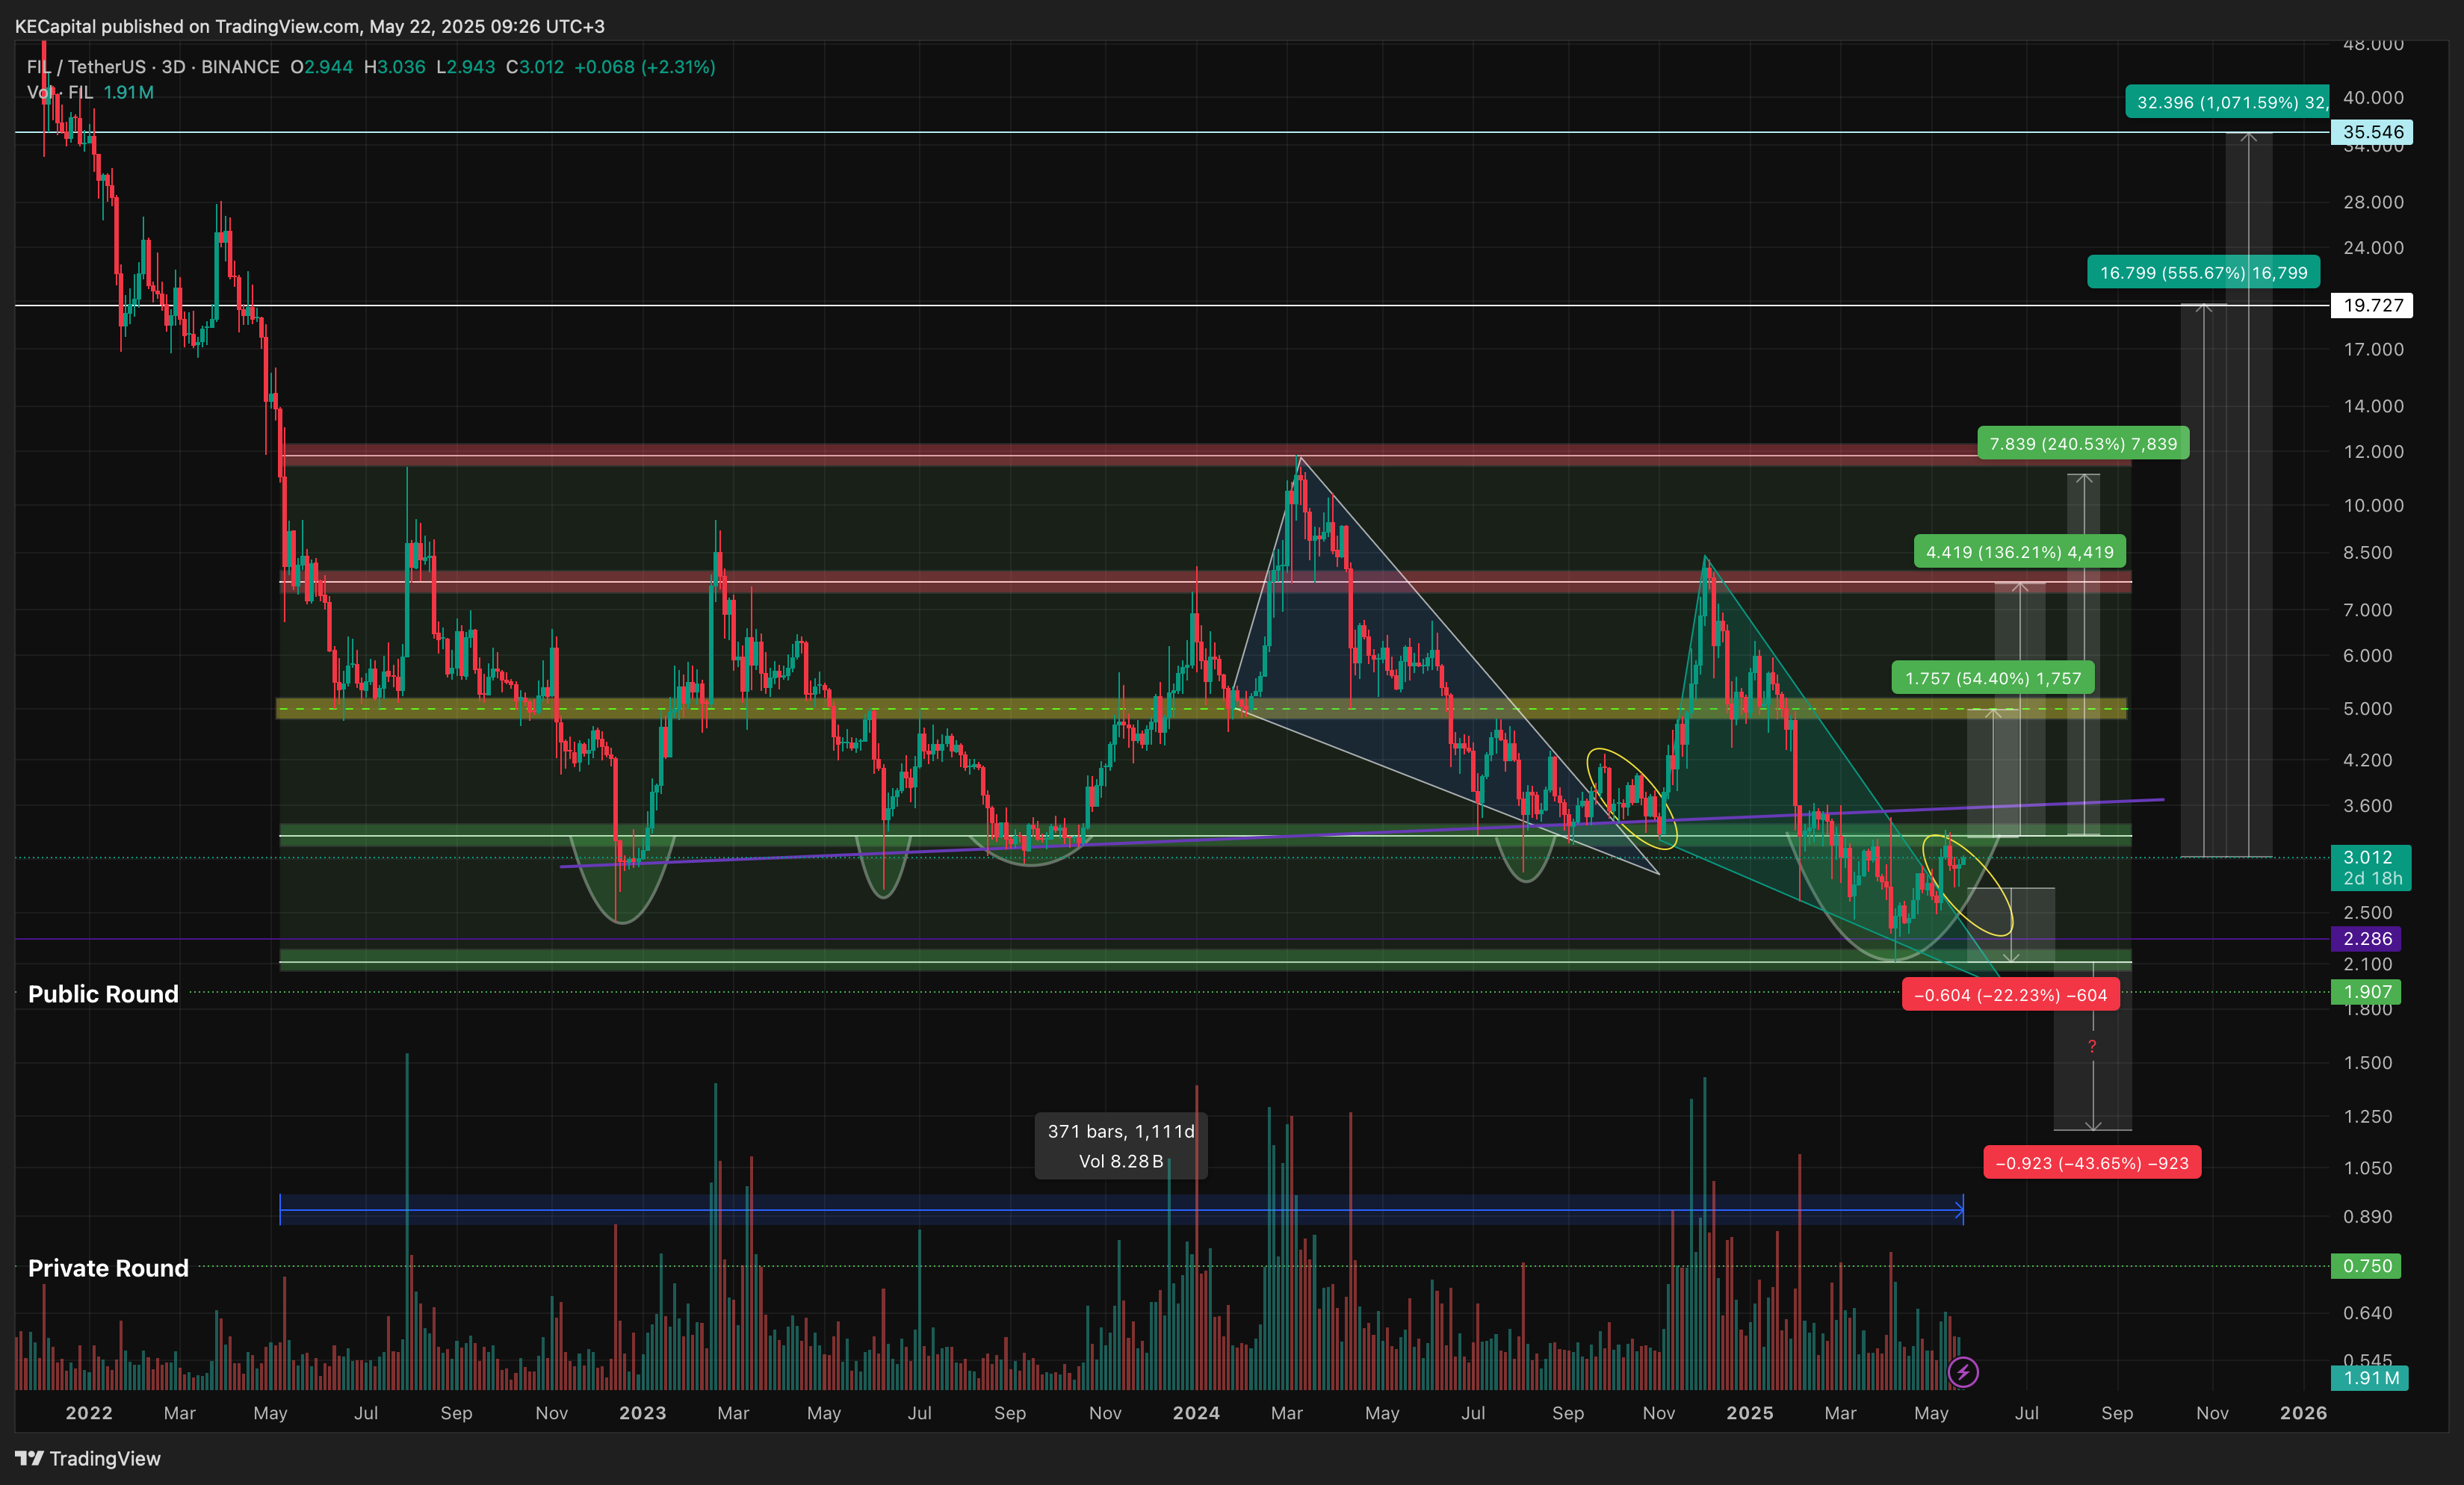This screenshot has height=1485, width=2464.
Task: Click the 2024 label on time axis
Action: click(1196, 1413)
